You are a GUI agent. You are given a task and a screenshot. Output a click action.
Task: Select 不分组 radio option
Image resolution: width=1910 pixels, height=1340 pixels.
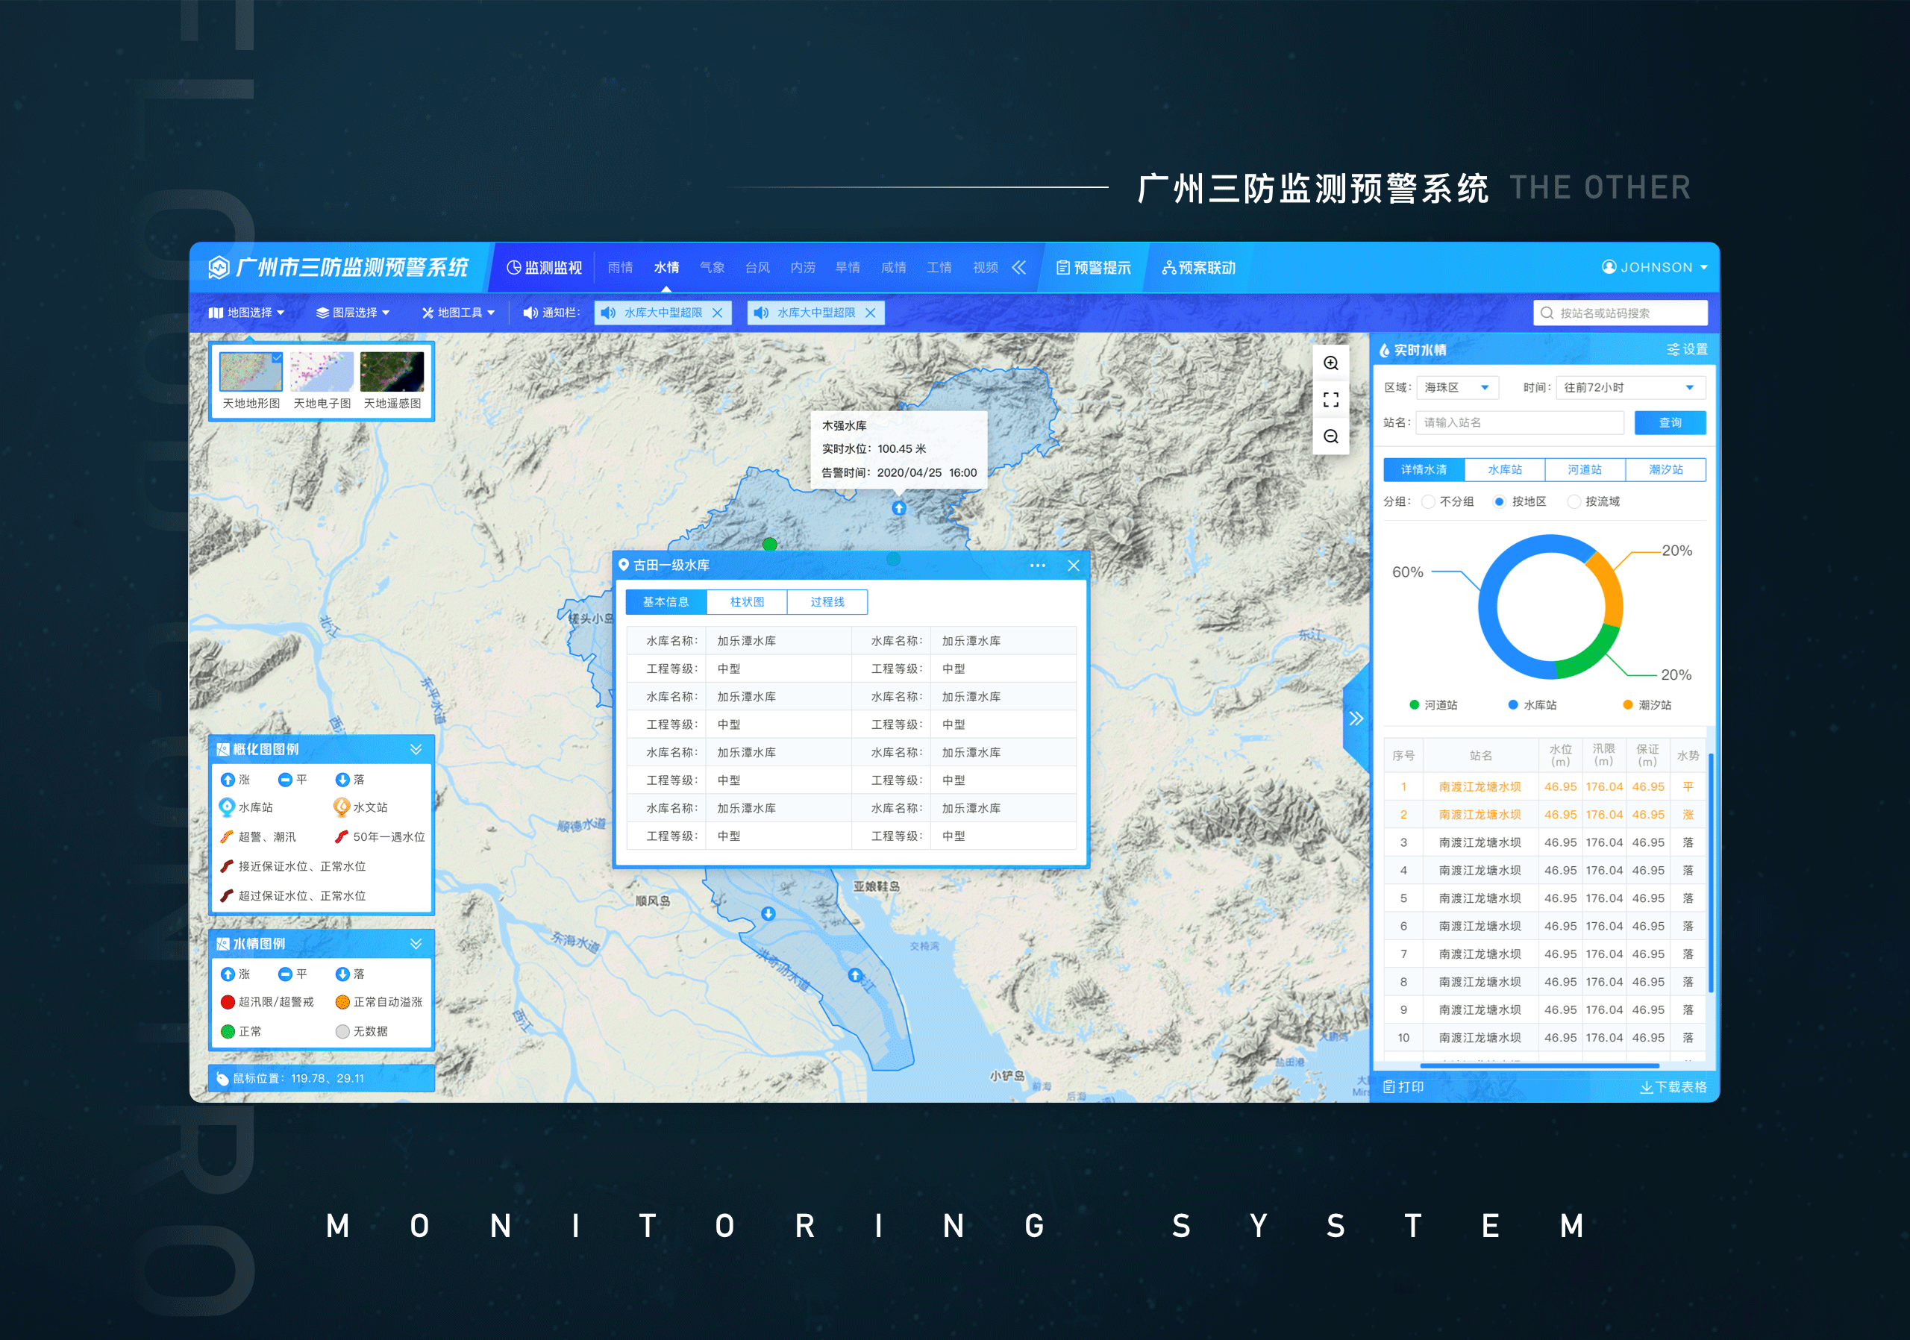coord(1427,501)
